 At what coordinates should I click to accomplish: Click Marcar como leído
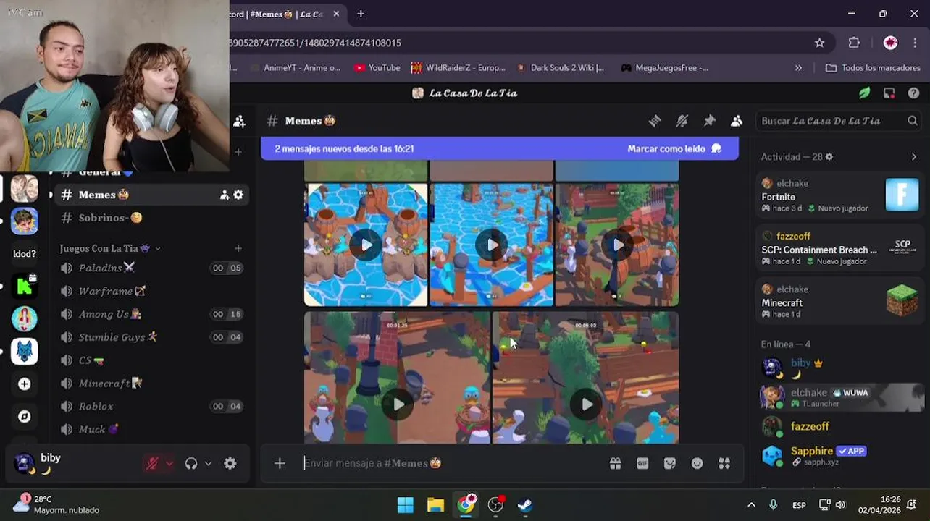(674, 148)
